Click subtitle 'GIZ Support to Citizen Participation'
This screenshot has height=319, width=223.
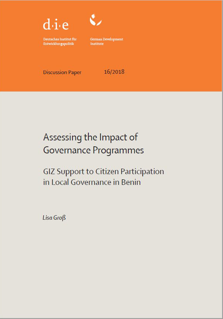[104, 172]
